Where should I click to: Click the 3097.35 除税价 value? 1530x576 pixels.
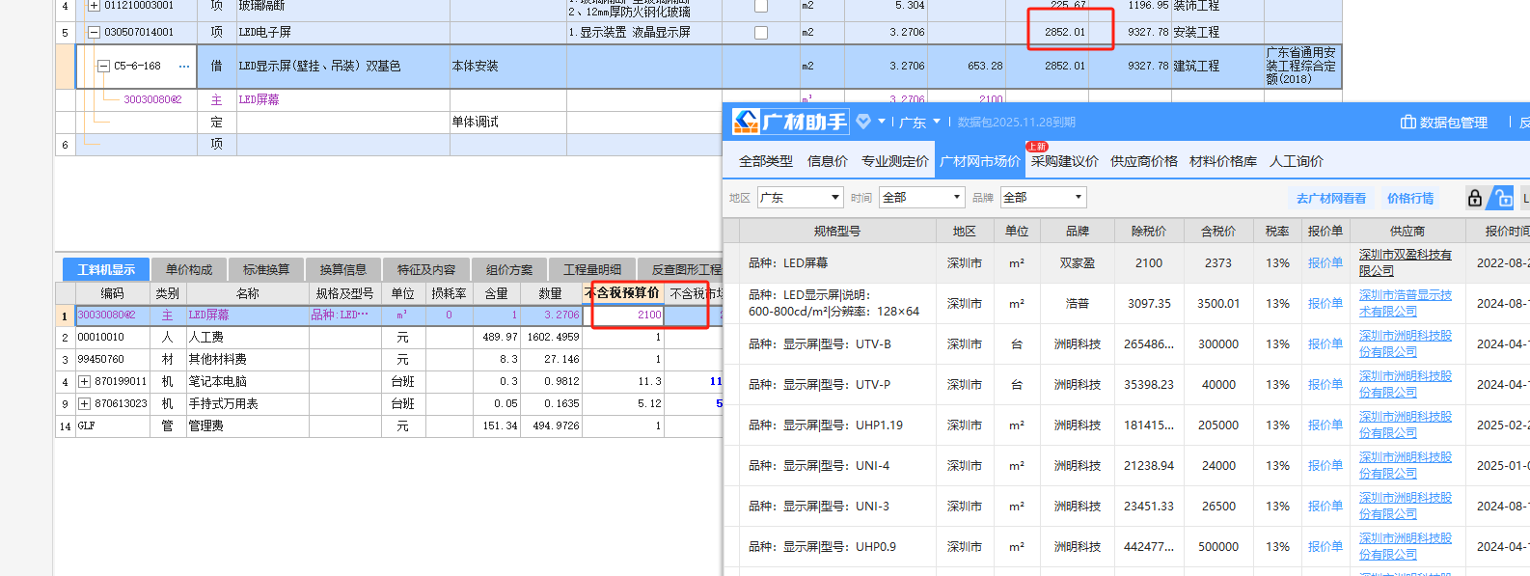click(1150, 303)
